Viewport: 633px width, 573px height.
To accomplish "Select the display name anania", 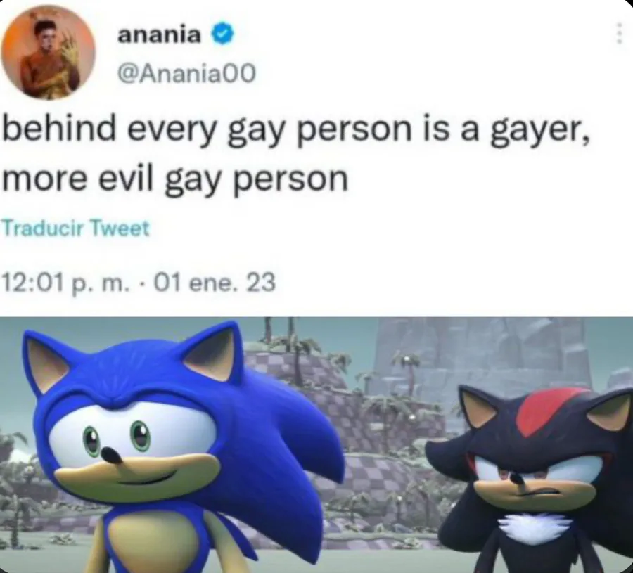I will tap(159, 36).
